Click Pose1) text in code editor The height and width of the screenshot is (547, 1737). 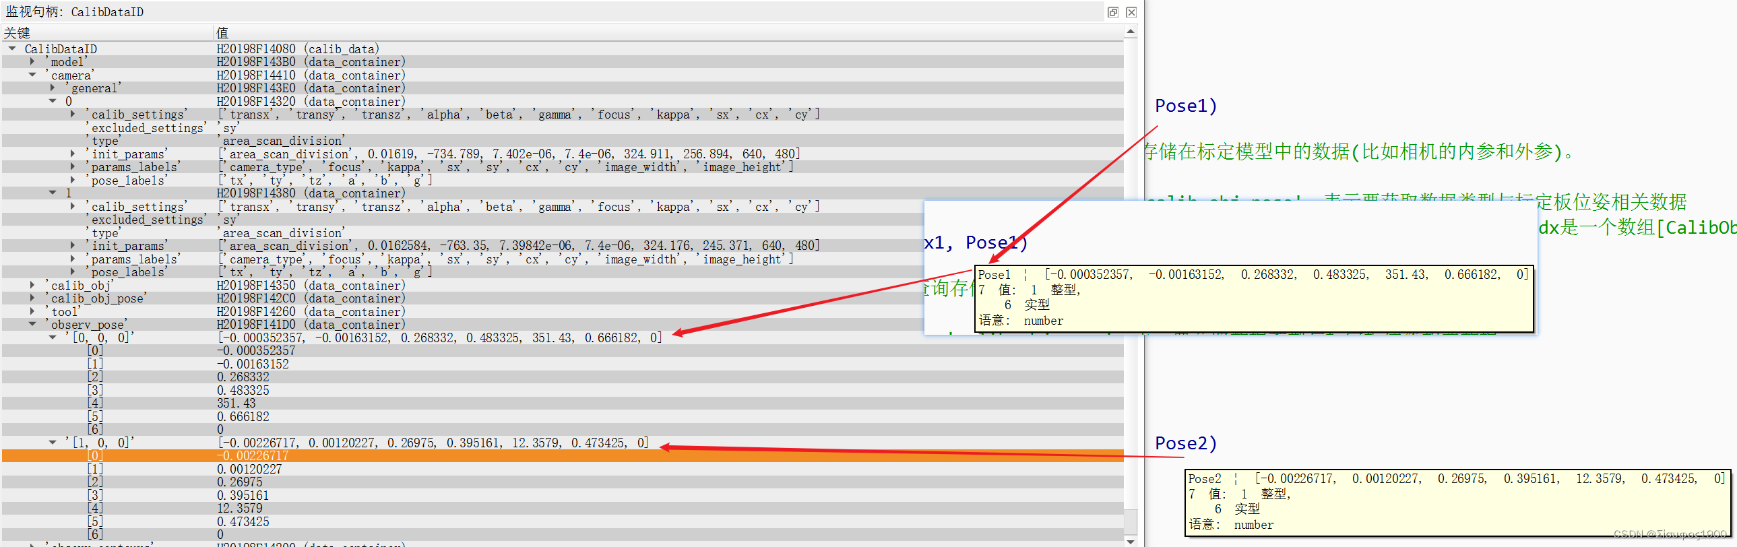click(1186, 106)
